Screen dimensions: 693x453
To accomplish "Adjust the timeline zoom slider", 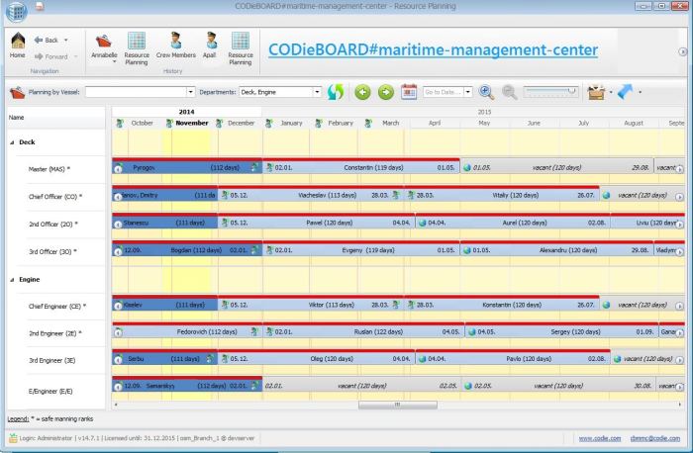I will (550, 92).
